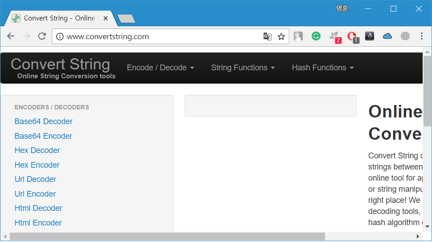Click the scroll up arrow
The height and width of the screenshot is (242, 432).
pos(427,52)
